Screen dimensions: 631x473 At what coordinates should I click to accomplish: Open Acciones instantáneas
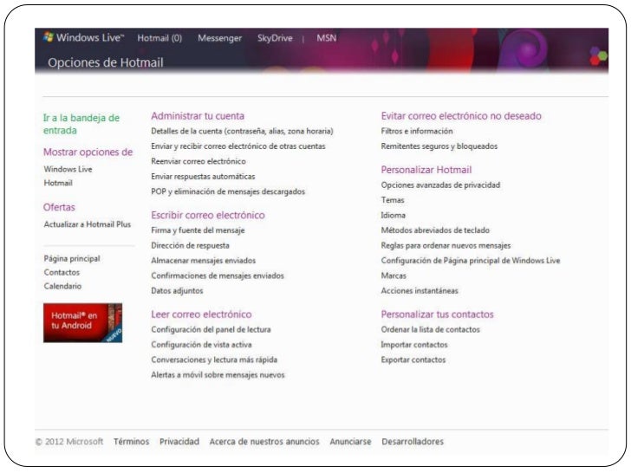pos(420,291)
